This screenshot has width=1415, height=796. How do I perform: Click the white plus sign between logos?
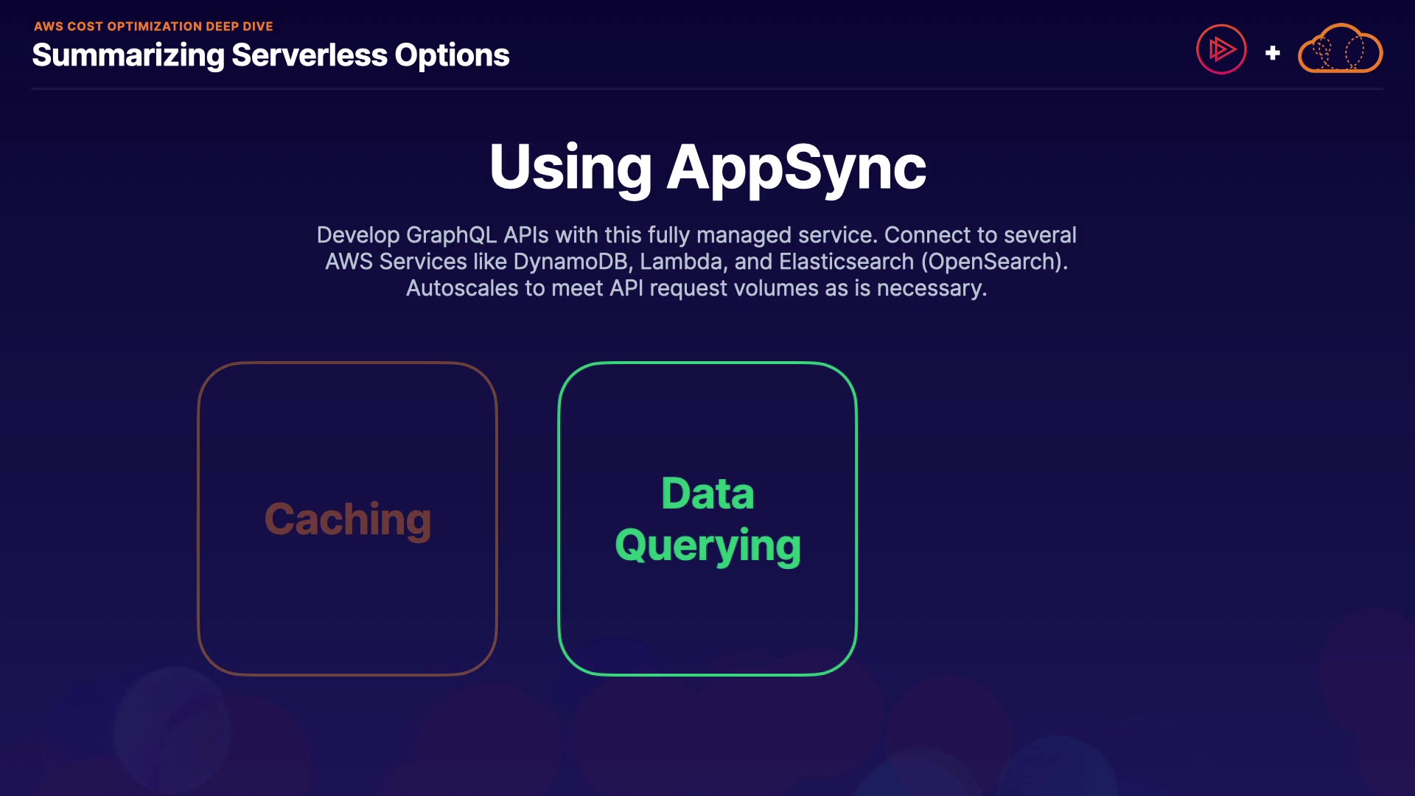point(1272,53)
